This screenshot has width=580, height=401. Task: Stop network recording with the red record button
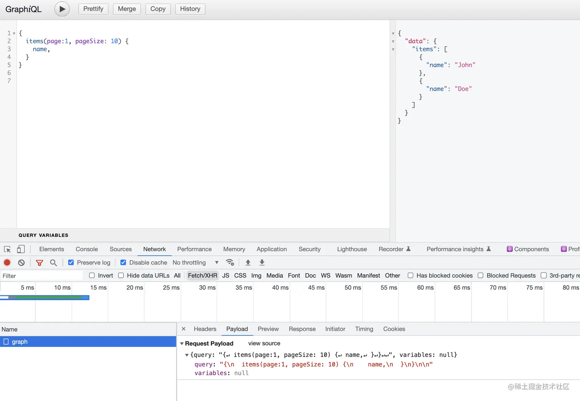(x=7, y=262)
